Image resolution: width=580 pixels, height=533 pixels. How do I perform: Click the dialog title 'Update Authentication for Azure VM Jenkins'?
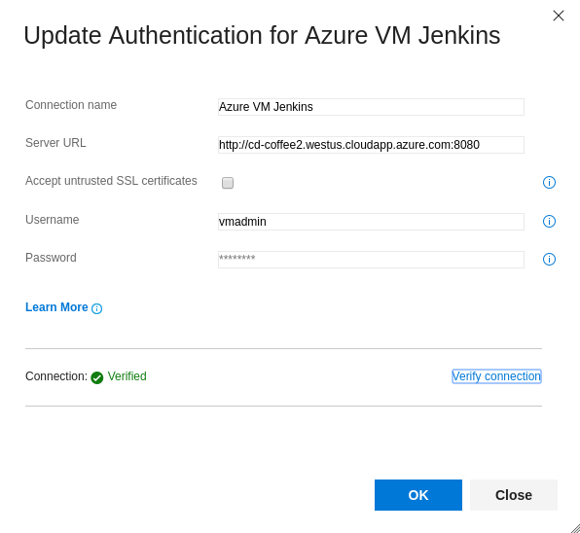(262, 35)
